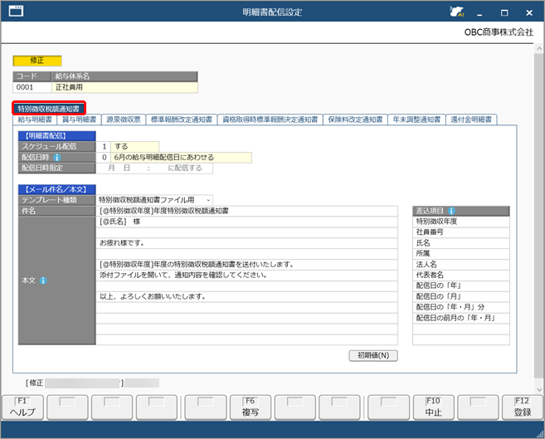Click the 給与体系名 field 正社員用
This screenshot has width=545, height=439.
tap(124, 87)
